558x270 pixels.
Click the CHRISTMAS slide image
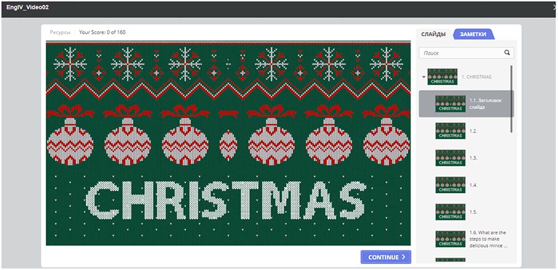[228, 143]
